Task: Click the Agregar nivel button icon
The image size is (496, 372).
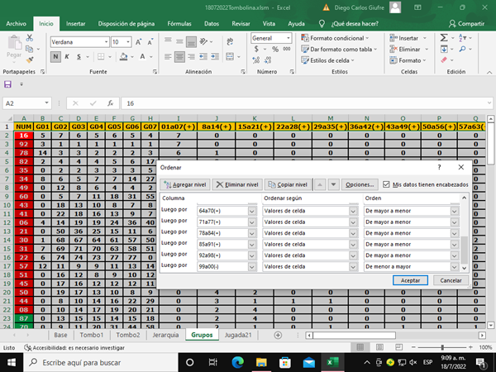Action: click(x=168, y=184)
